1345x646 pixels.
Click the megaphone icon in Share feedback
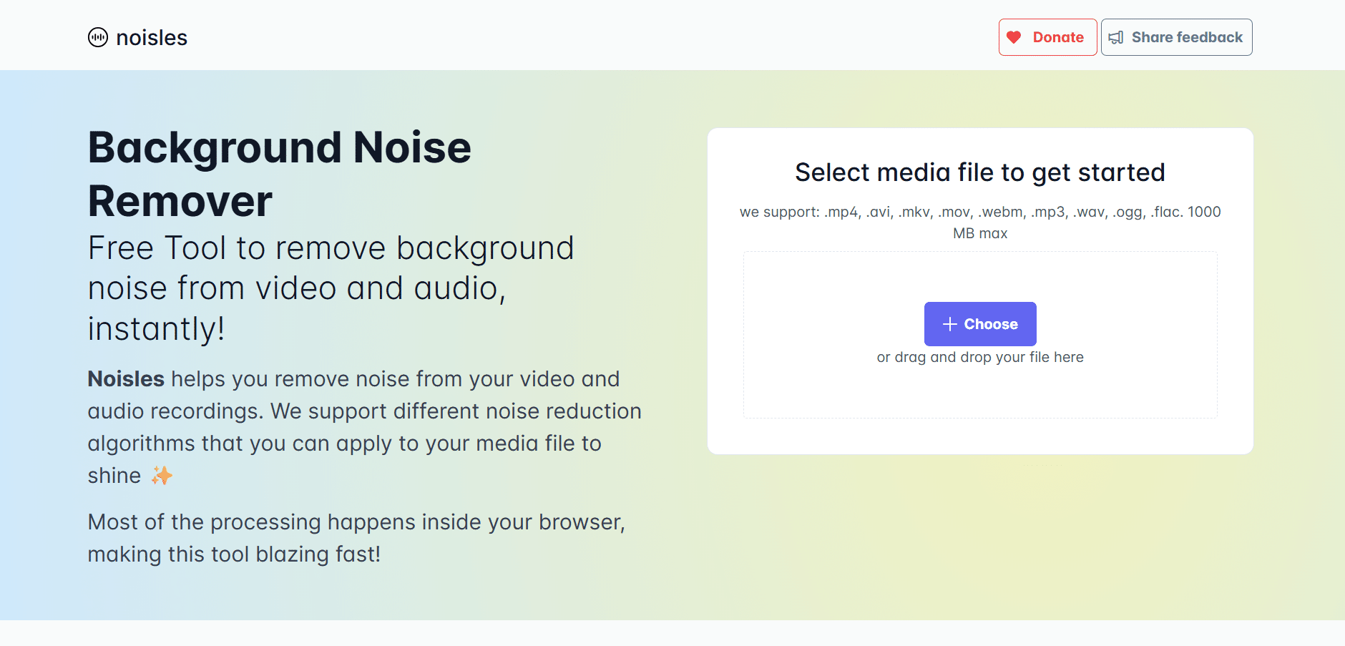coord(1116,37)
